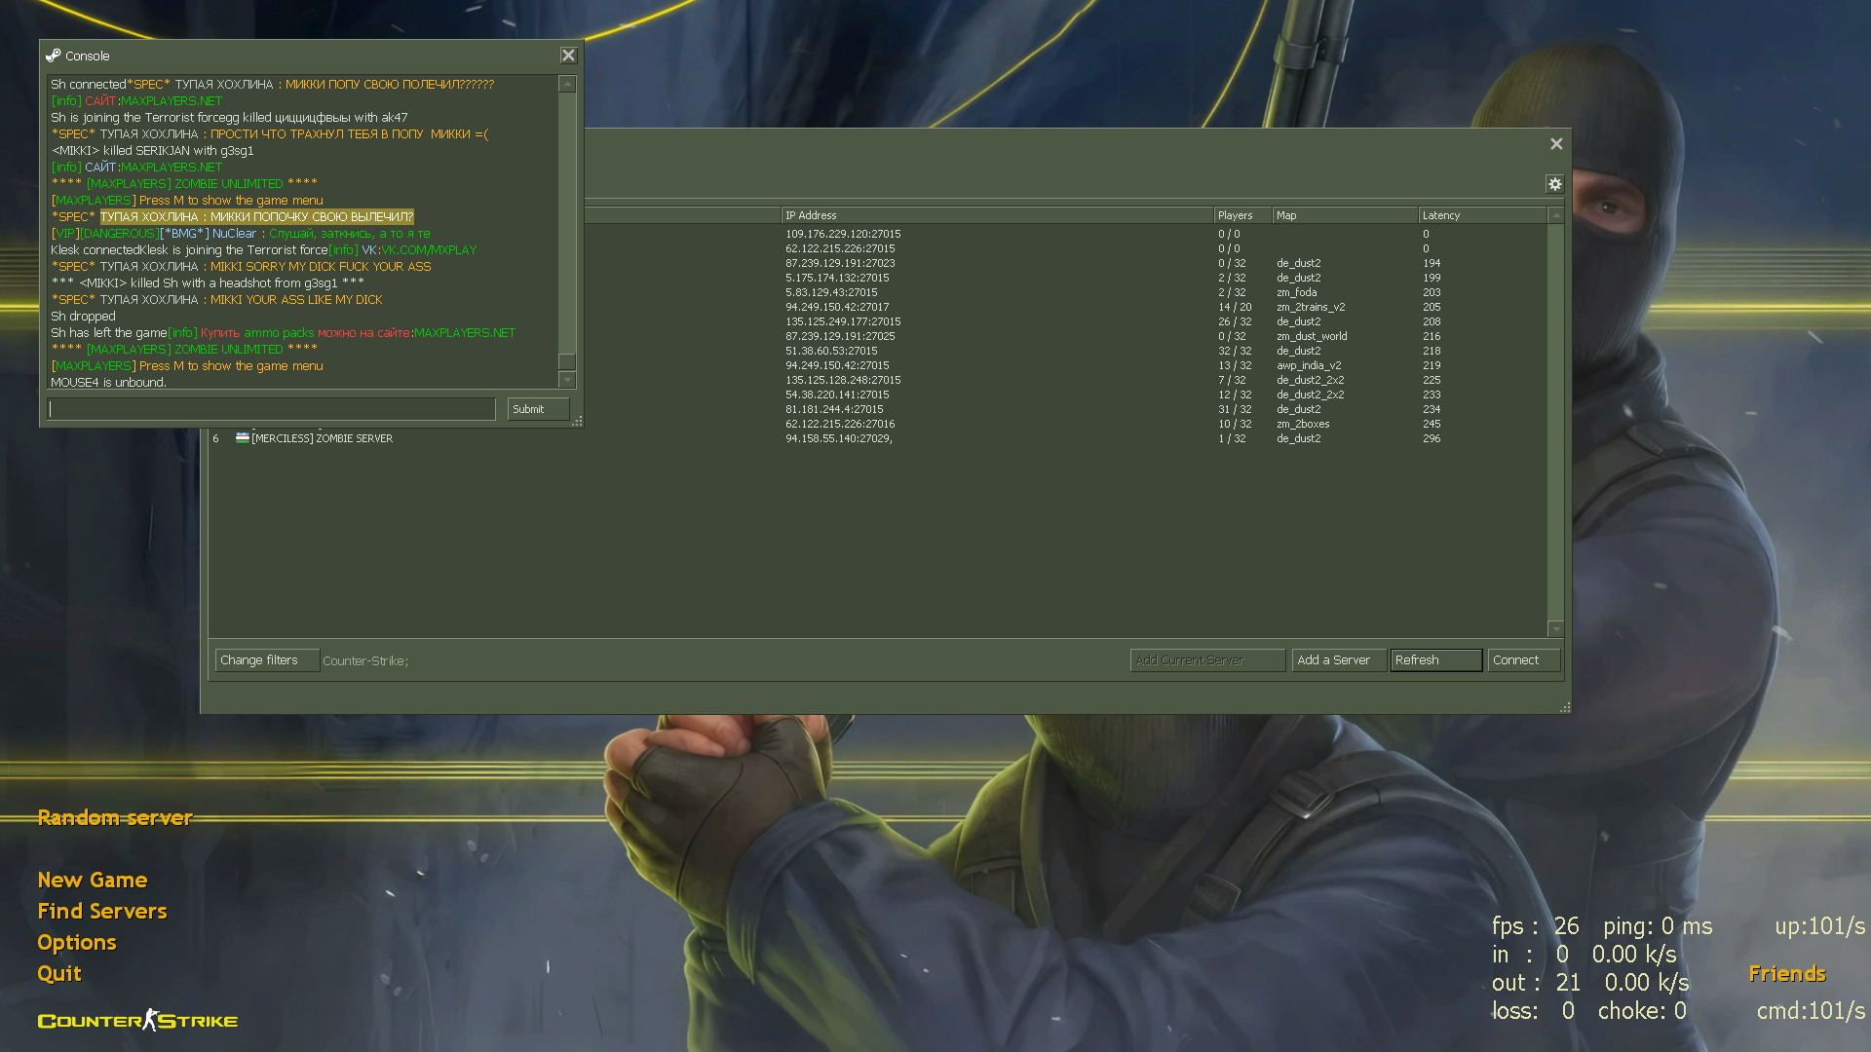Open Options menu item
Screen dimensions: 1871x1052
pyautogui.click(x=77, y=943)
